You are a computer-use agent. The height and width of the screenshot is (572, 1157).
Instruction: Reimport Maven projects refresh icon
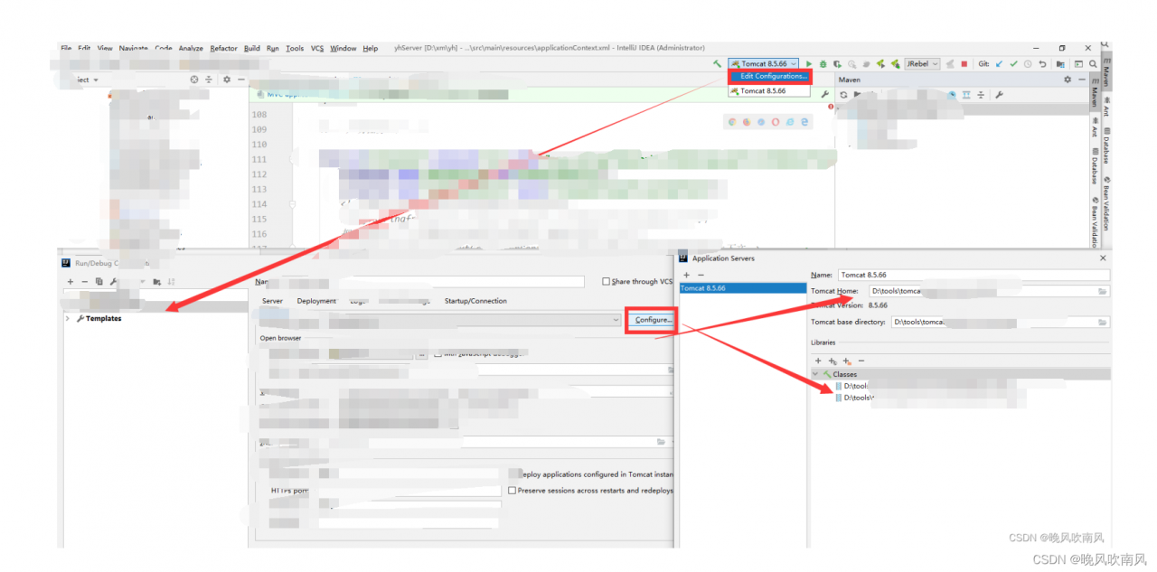(x=843, y=95)
